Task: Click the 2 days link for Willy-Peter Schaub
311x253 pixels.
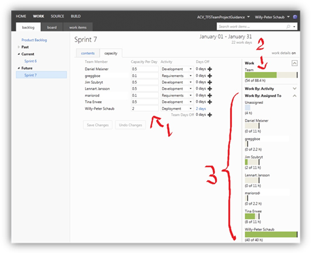Action: point(201,109)
